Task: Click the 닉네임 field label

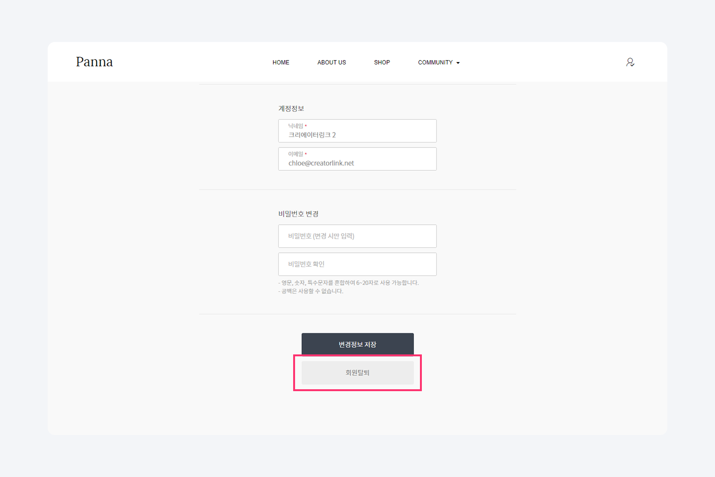Action: coord(295,126)
